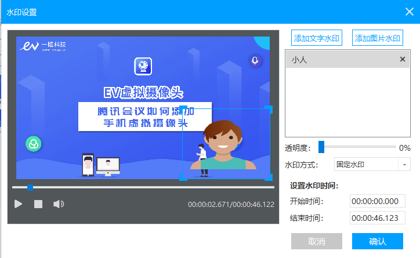Play the video preview
This screenshot has width=420, height=258.
[18, 204]
